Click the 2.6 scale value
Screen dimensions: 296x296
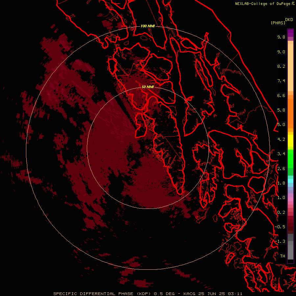281,169
